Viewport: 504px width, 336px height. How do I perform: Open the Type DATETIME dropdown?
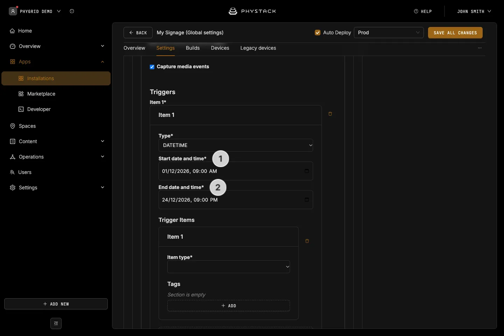coord(236,145)
